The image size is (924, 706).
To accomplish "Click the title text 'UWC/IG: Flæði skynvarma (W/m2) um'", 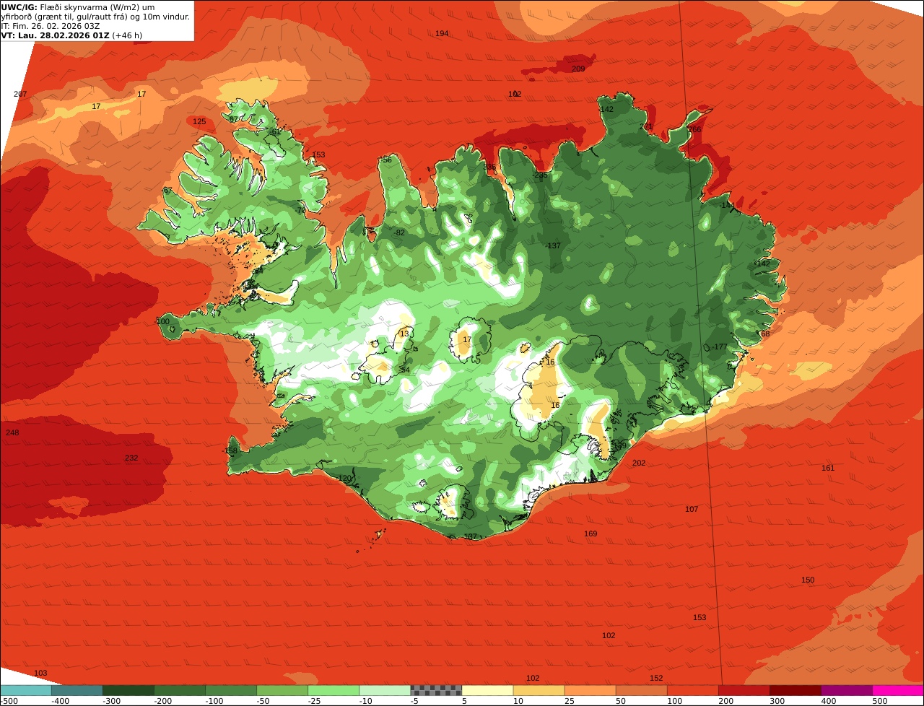I will tap(77, 6).
